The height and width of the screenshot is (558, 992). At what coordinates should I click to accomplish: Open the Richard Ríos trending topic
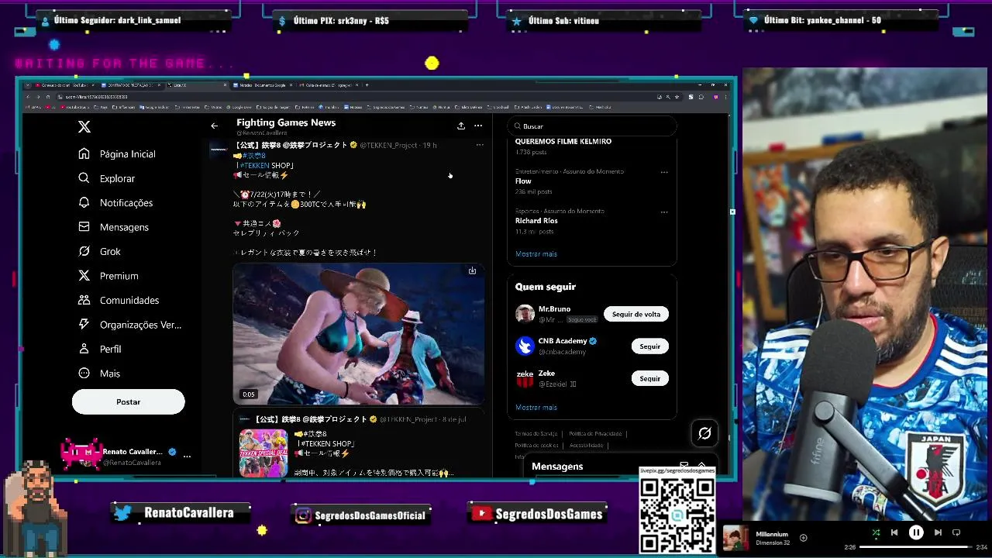click(536, 221)
